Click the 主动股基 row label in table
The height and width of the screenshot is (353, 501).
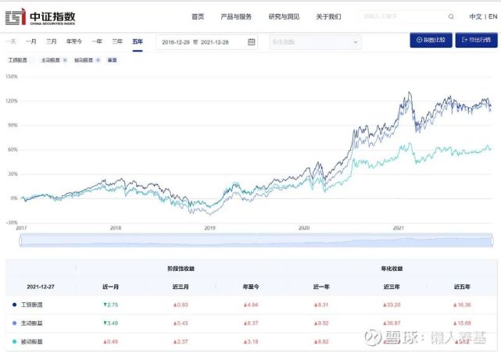pyautogui.click(x=31, y=323)
